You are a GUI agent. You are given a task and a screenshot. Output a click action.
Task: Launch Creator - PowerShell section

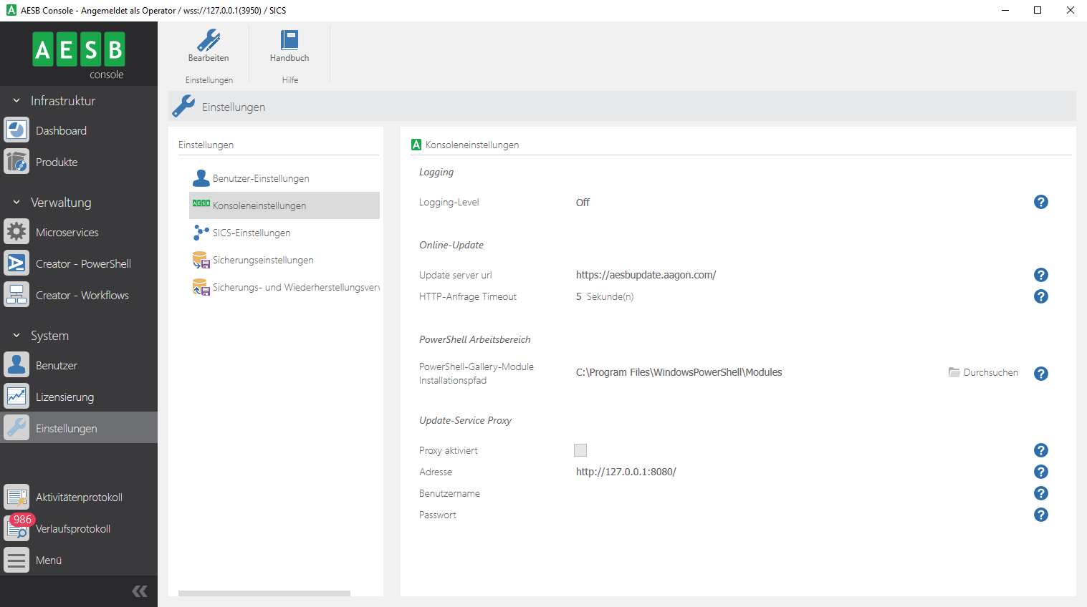click(x=82, y=264)
